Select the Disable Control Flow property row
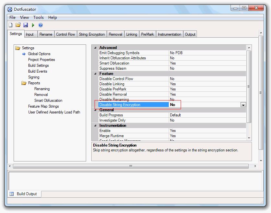This screenshot has width=271, height=213. coord(116,79)
